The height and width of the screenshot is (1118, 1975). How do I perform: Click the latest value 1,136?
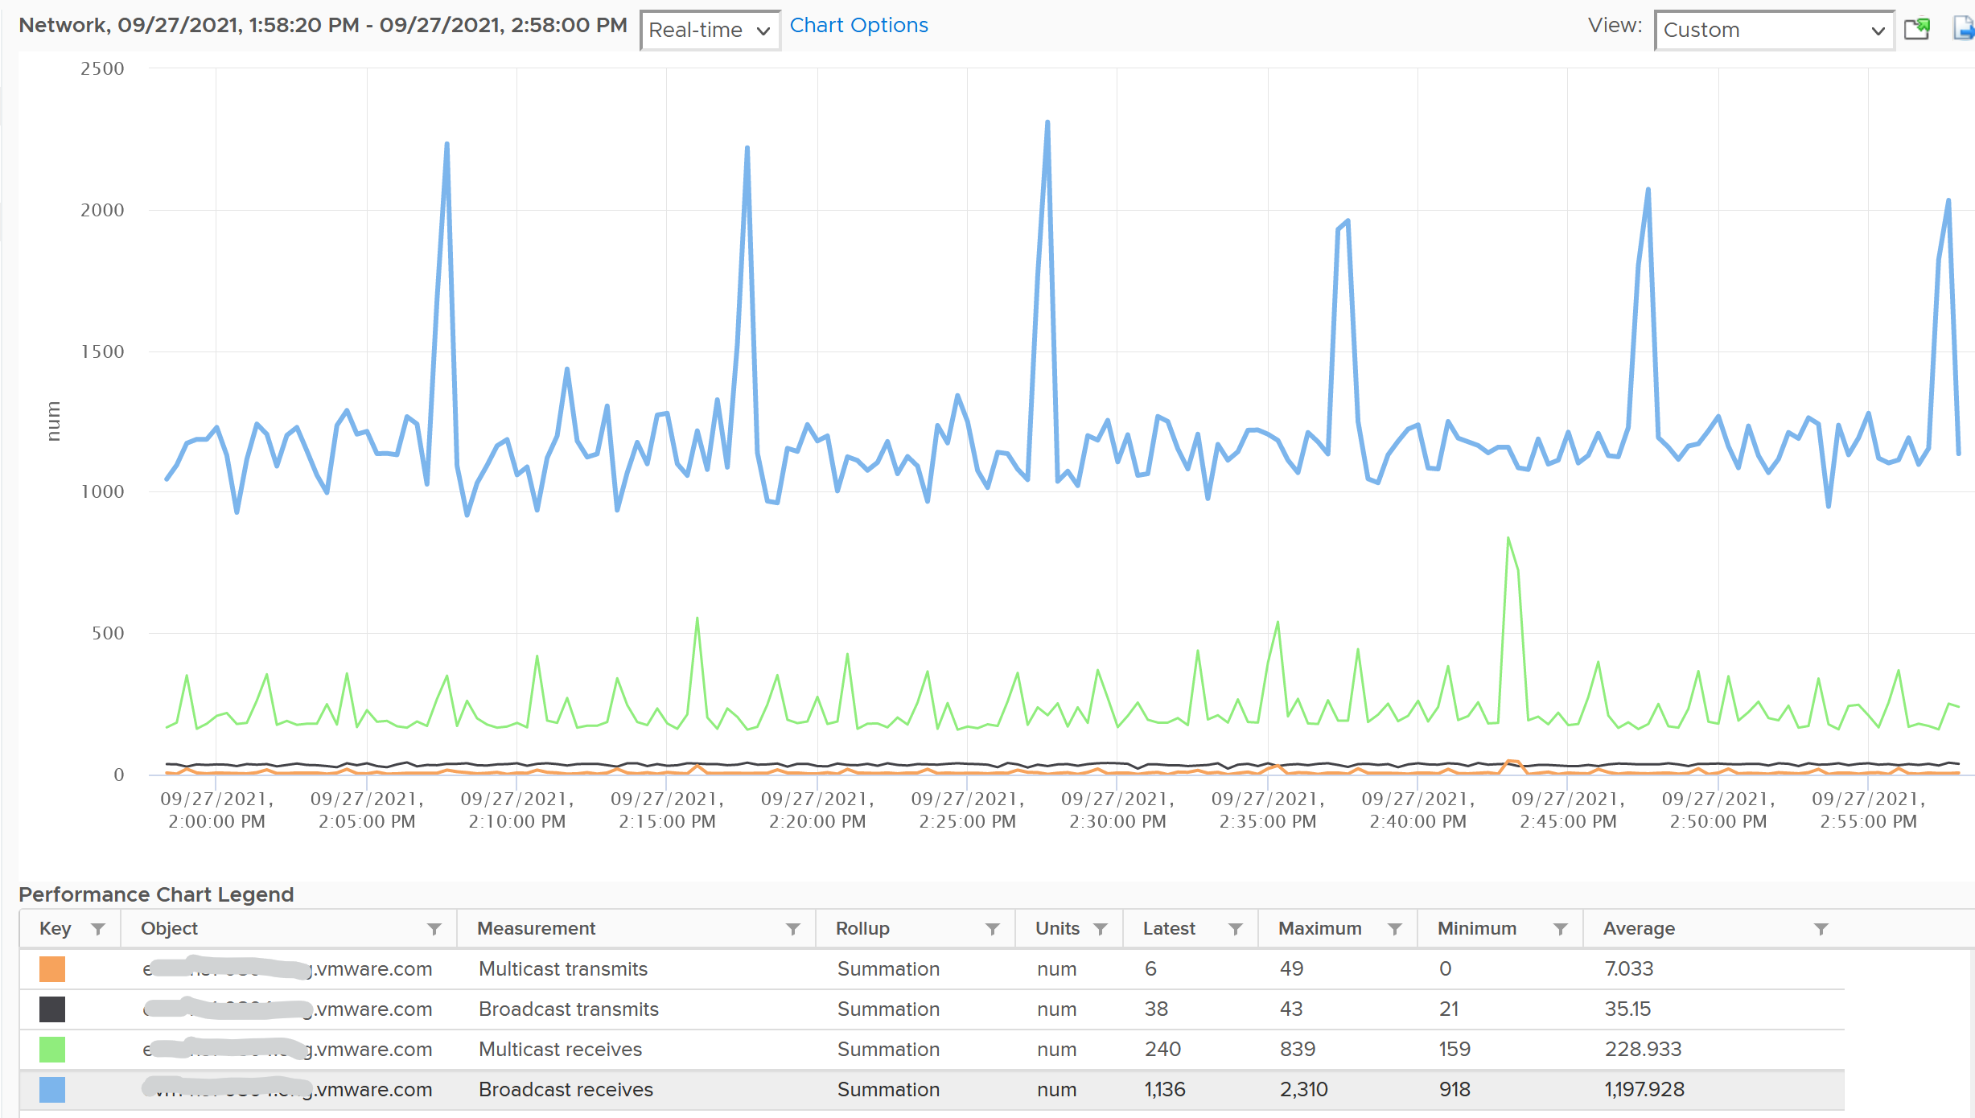point(1165,1090)
